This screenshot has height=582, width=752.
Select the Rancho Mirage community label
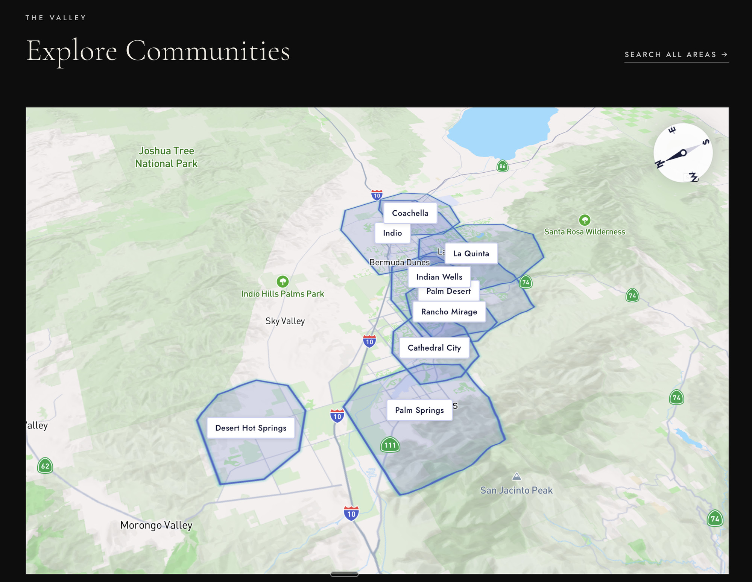pyautogui.click(x=449, y=312)
